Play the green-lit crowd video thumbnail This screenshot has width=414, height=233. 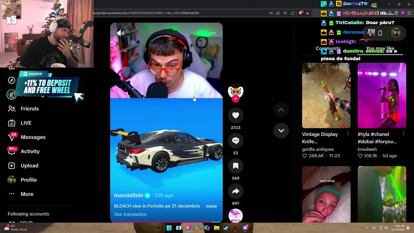click(382, 194)
